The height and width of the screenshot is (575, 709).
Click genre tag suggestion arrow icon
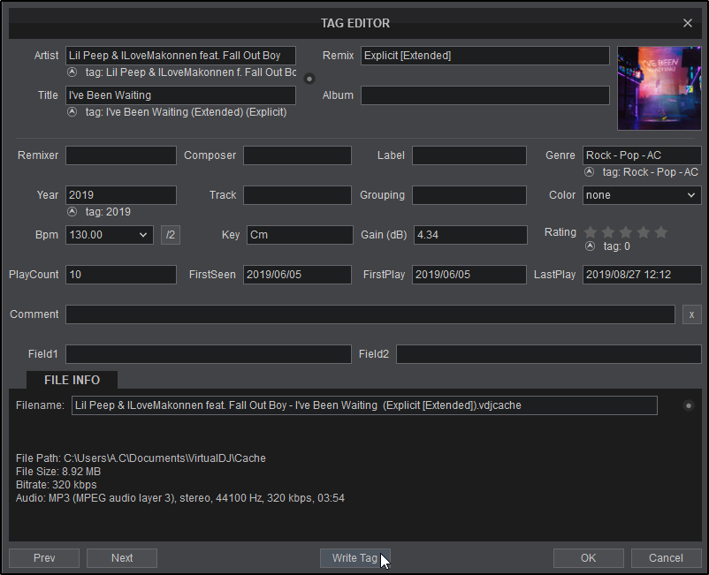point(590,172)
